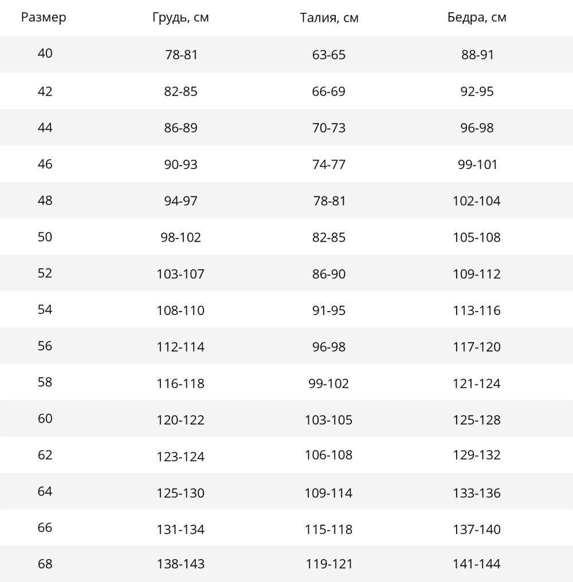The image size is (573, 582).
Task: Click the Бедра, см column header
Action: point(477,18)
